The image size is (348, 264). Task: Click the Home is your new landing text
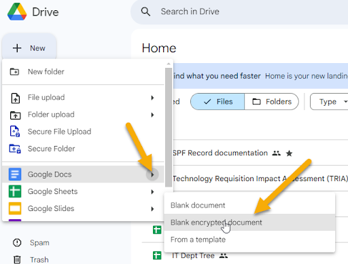[307, 76]
